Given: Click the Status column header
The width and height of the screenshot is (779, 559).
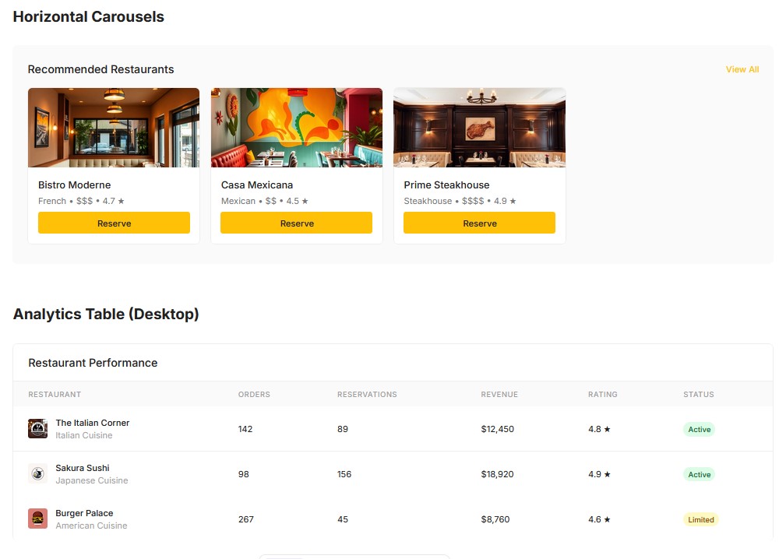Looking at the screenshot, I should point(698,395).
